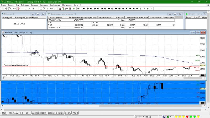Click the Оборот, млн руб column header
This screenshot has width=210, height=118.
[74, 17]
